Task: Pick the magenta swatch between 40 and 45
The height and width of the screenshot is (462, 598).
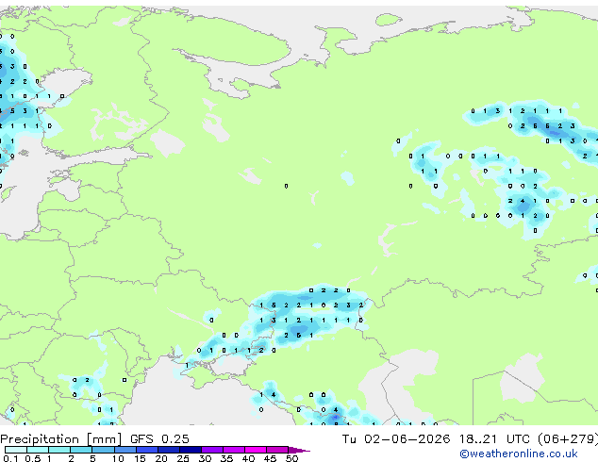Action: click(x=256, y=450)
